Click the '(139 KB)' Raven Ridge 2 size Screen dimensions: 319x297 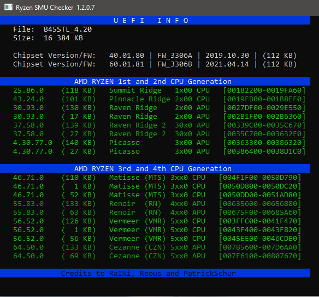pos(79,125)
